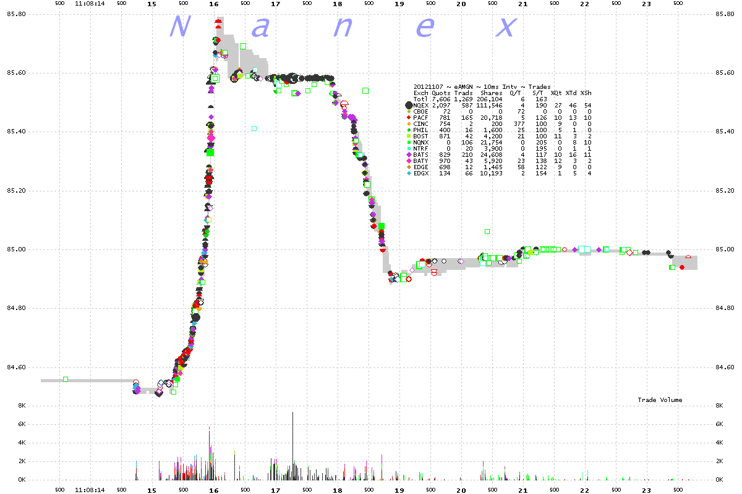Click the 'Shares' column header in legend
Screen dimensions: 742x494
pos(492,93)
